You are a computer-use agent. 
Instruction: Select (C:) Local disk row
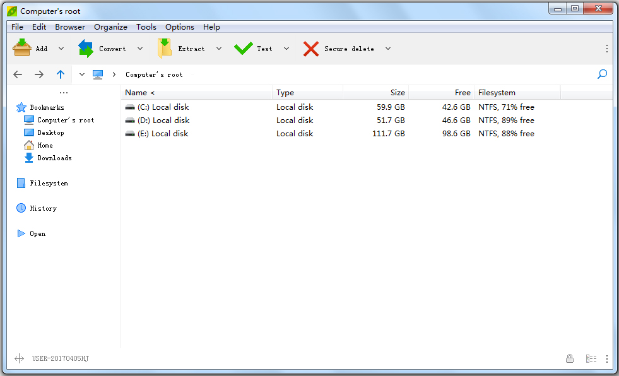click(367, 107)
